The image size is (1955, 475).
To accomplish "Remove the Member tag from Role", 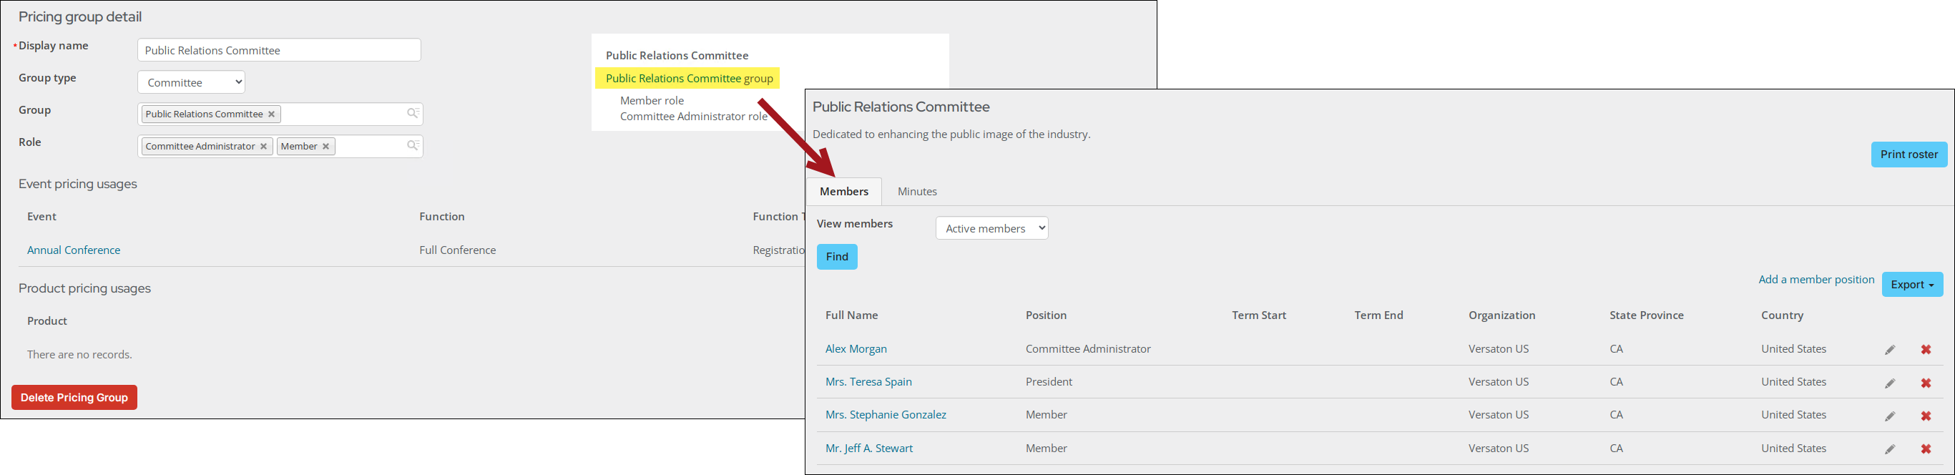I will 325,147.
